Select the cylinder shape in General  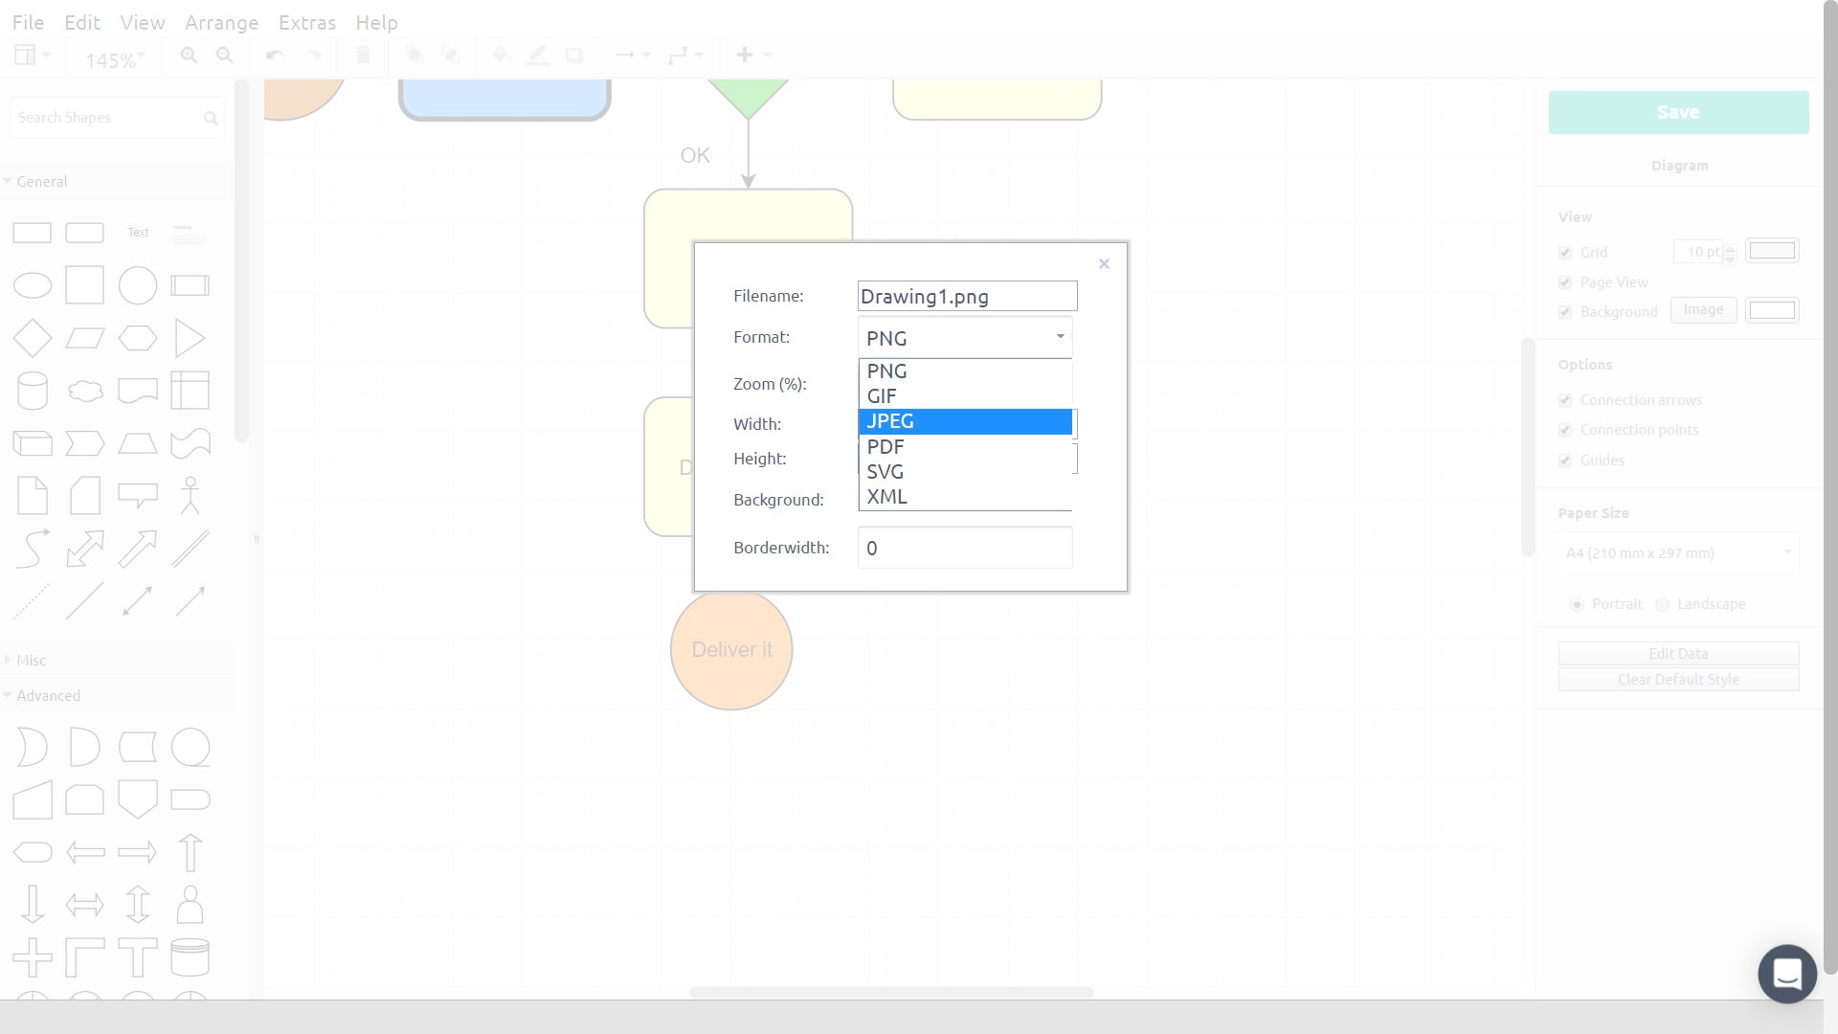pos(33,391)
